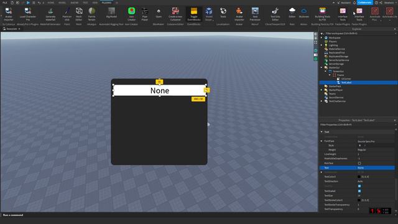Select SoundService in Explorer
Image resolution: width=398 pixels, height=224 pixels.
coord(336,98)
